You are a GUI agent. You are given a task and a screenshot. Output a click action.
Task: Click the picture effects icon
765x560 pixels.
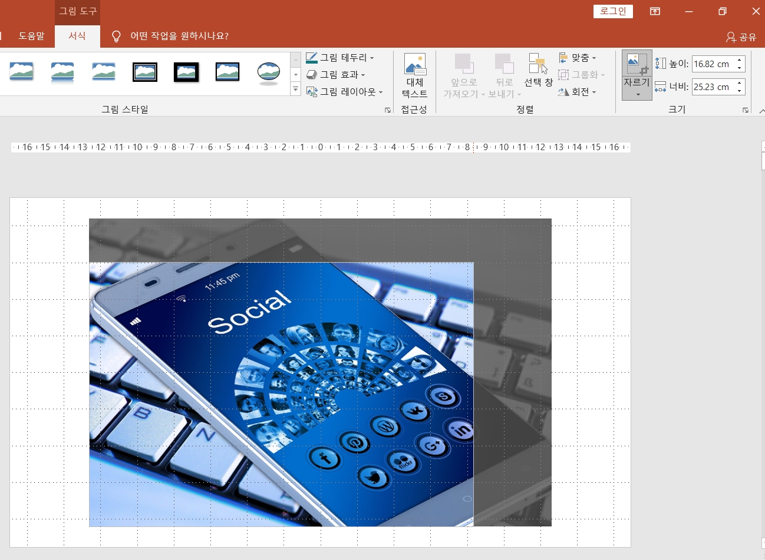point(312,75)
